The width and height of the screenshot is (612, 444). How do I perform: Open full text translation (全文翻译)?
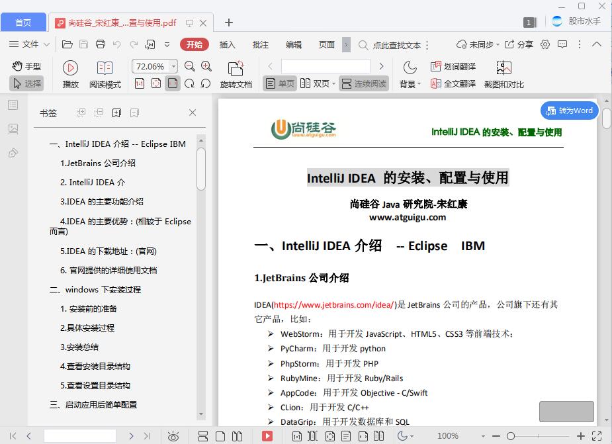453,83
